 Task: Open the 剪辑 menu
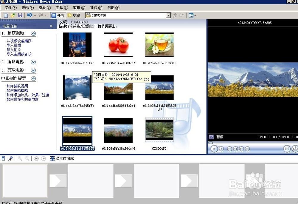78,7
